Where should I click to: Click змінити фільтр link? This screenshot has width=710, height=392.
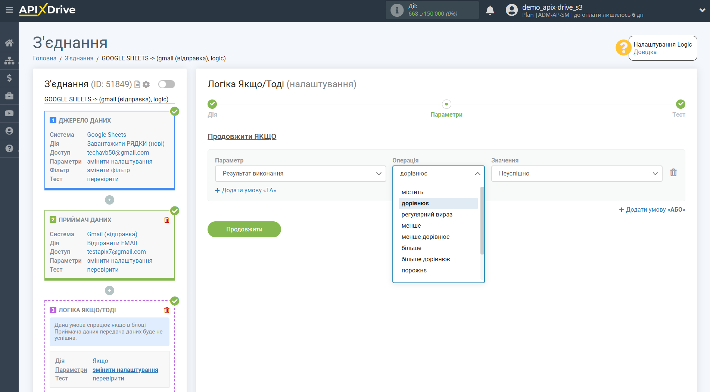(x=108, y=170)
